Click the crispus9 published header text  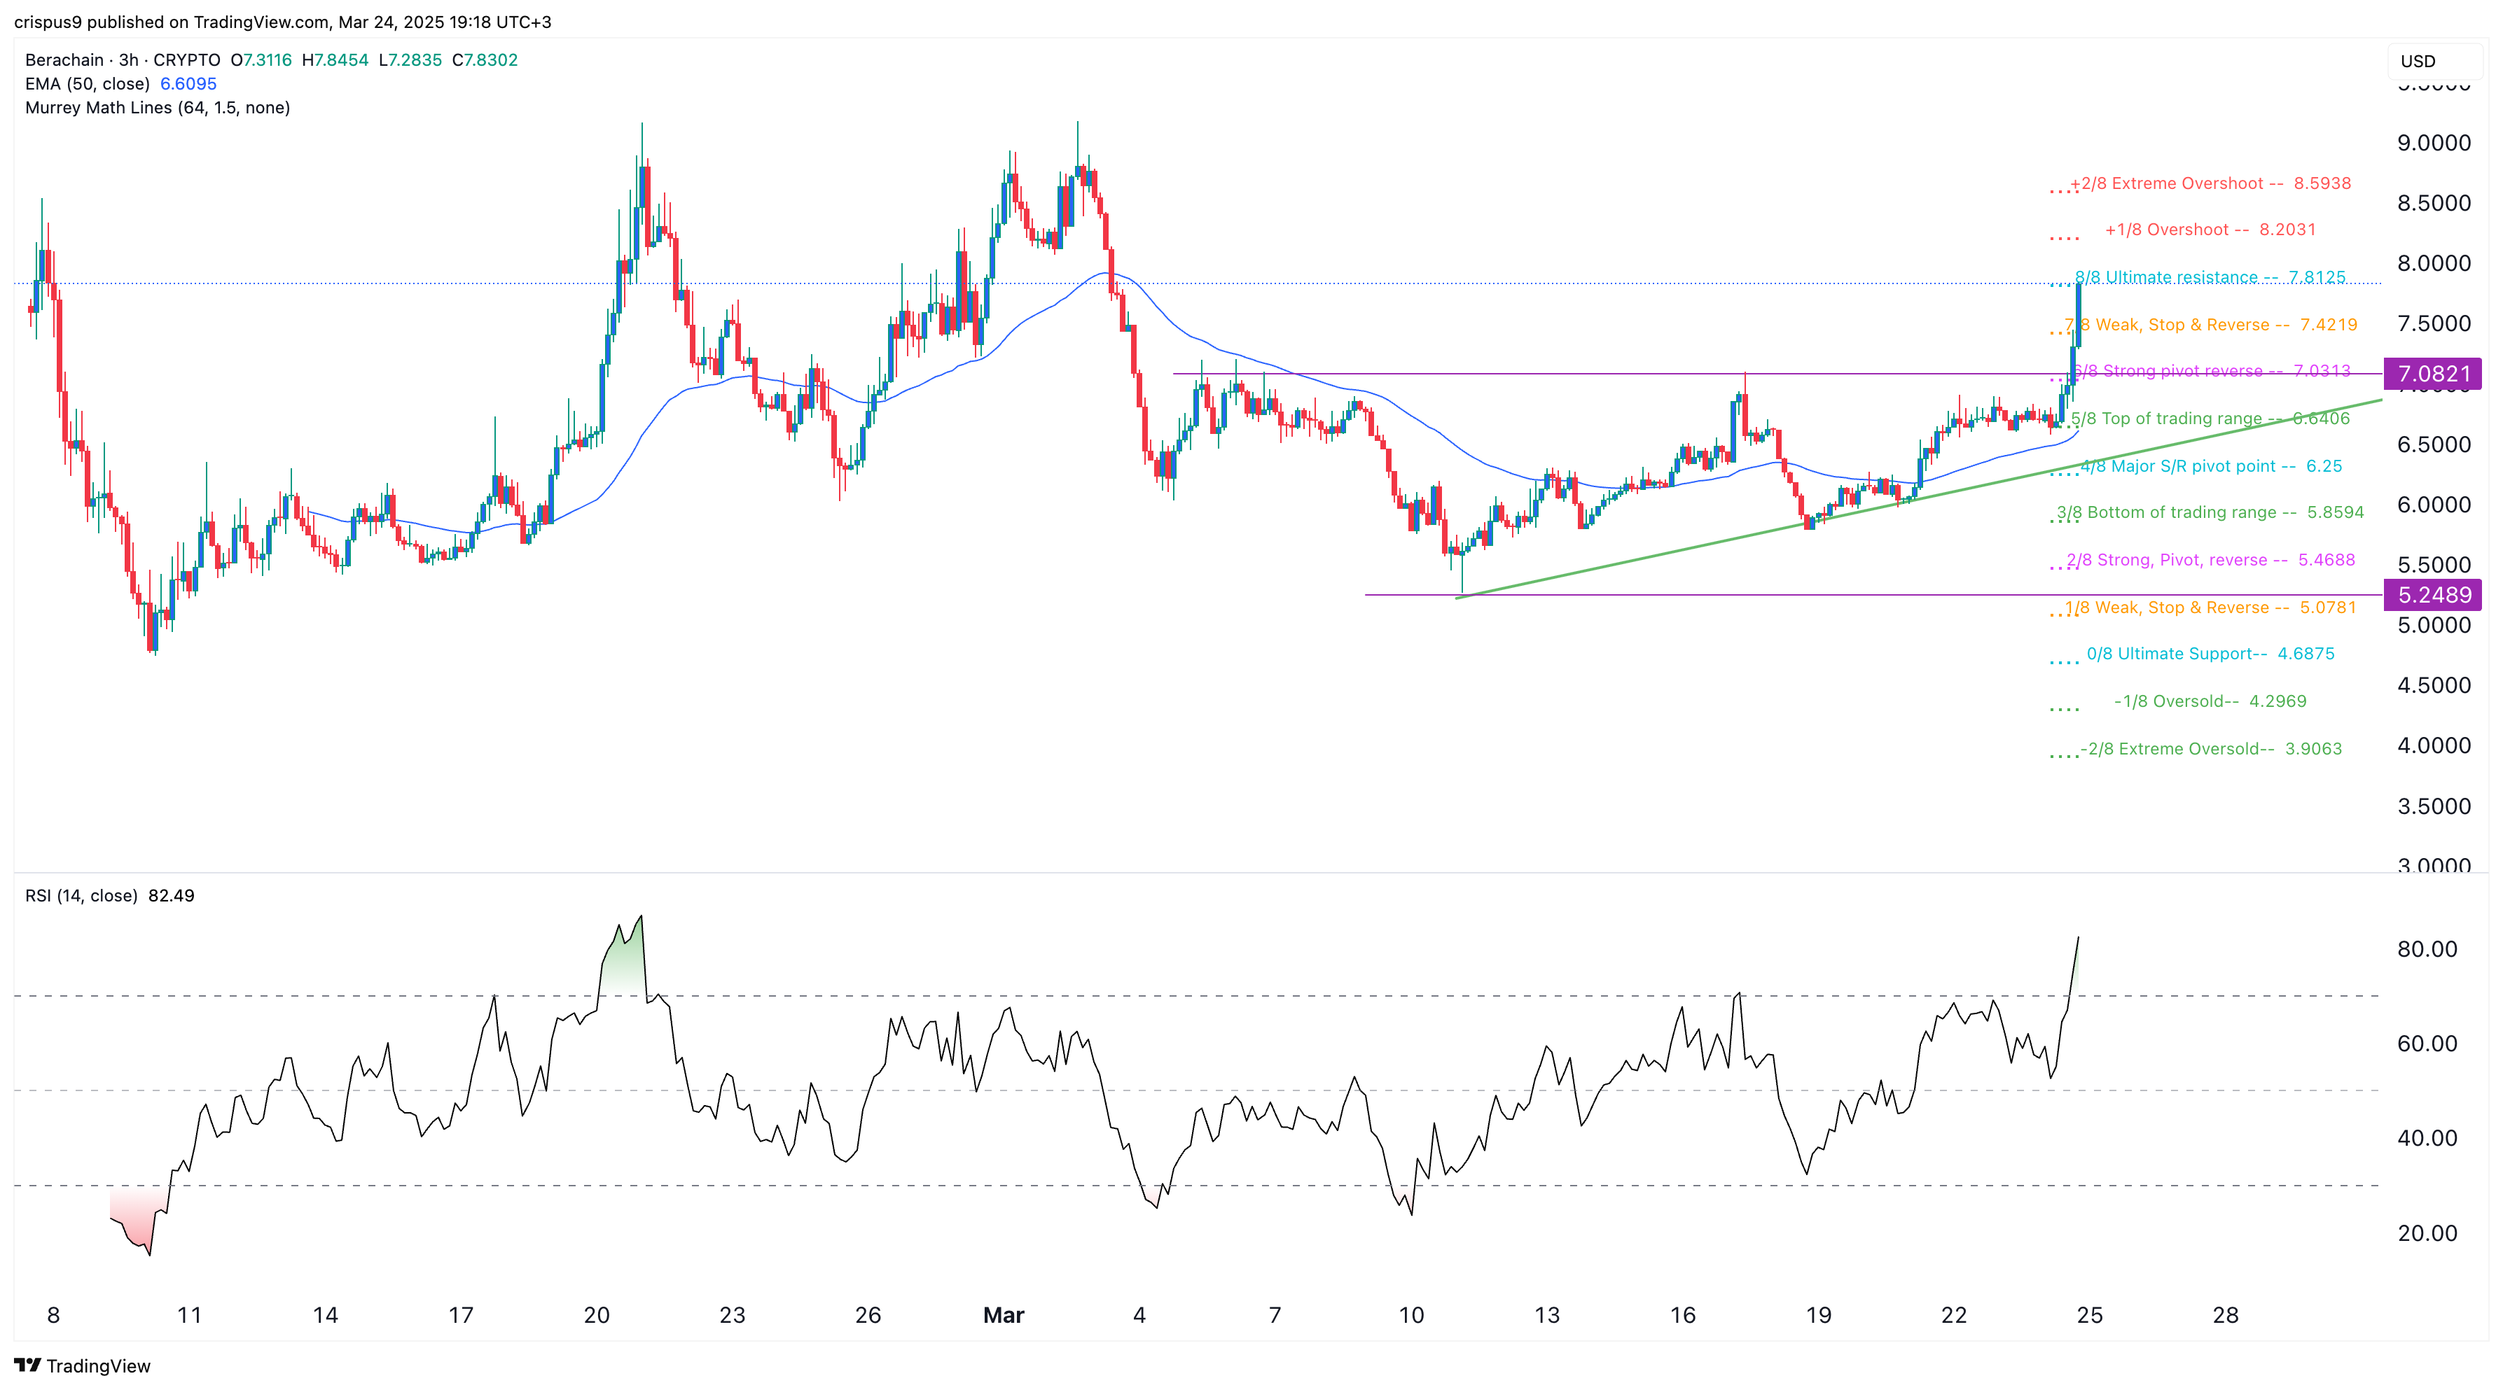coord(283,22)
